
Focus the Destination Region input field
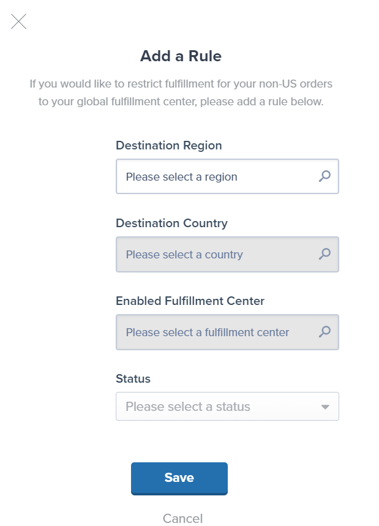[214, 176]
